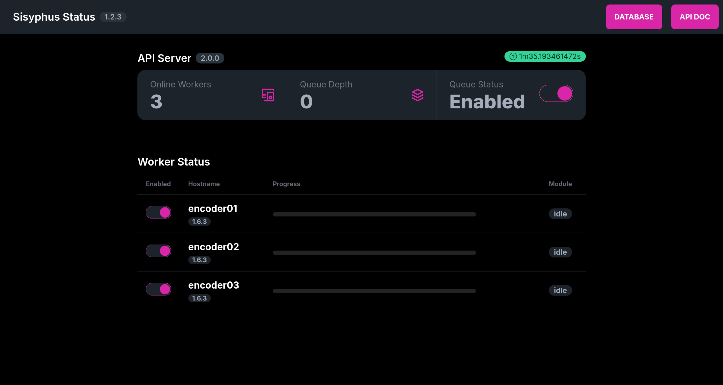Select the encoder02 hostname
723x385 pixels.
pyautogui.click(x=213, y=247)
